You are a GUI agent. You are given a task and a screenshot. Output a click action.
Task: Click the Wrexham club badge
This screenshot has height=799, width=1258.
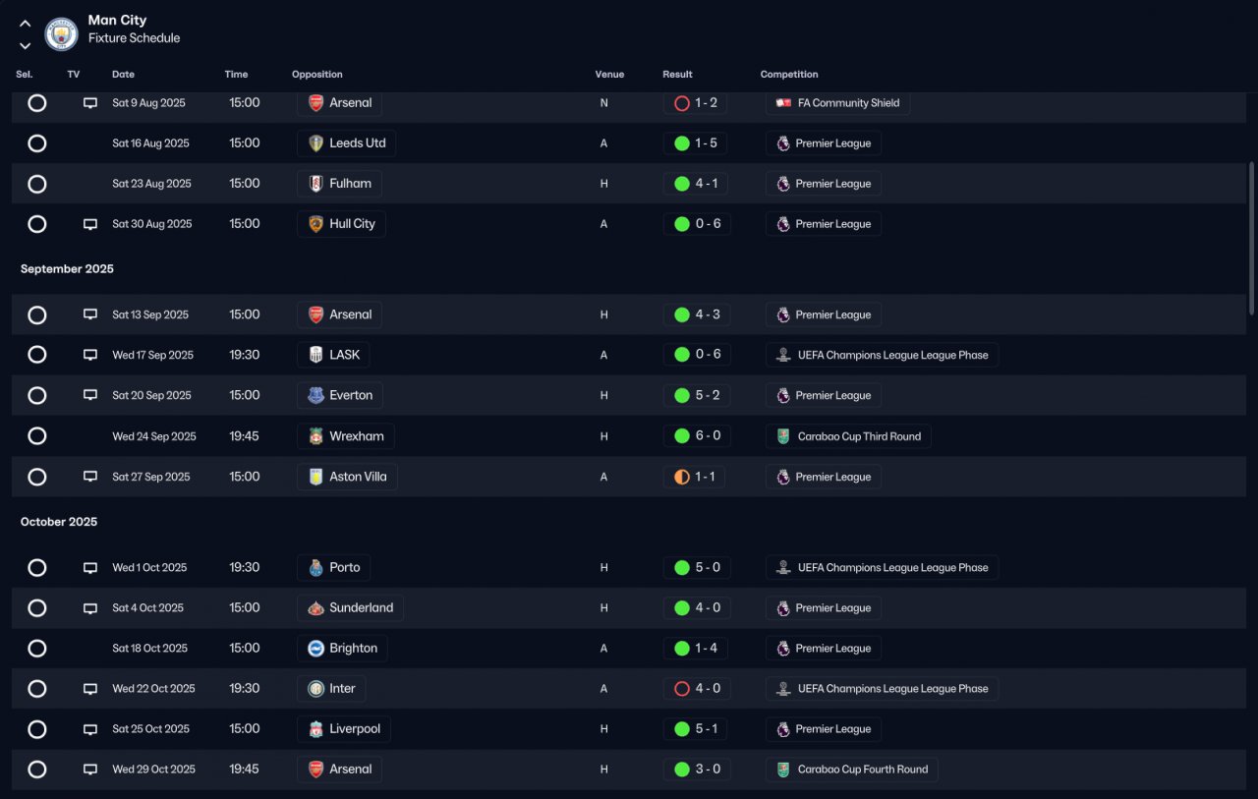click(315, 436)
